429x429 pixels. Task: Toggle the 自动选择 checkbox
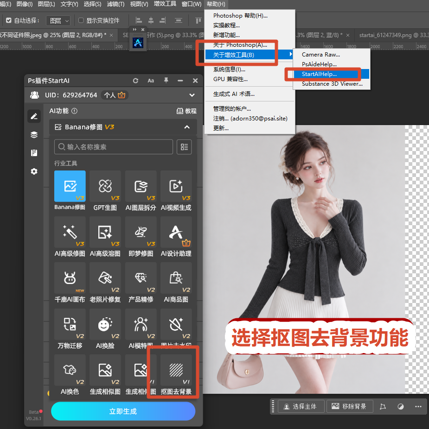tap(9, 20)
